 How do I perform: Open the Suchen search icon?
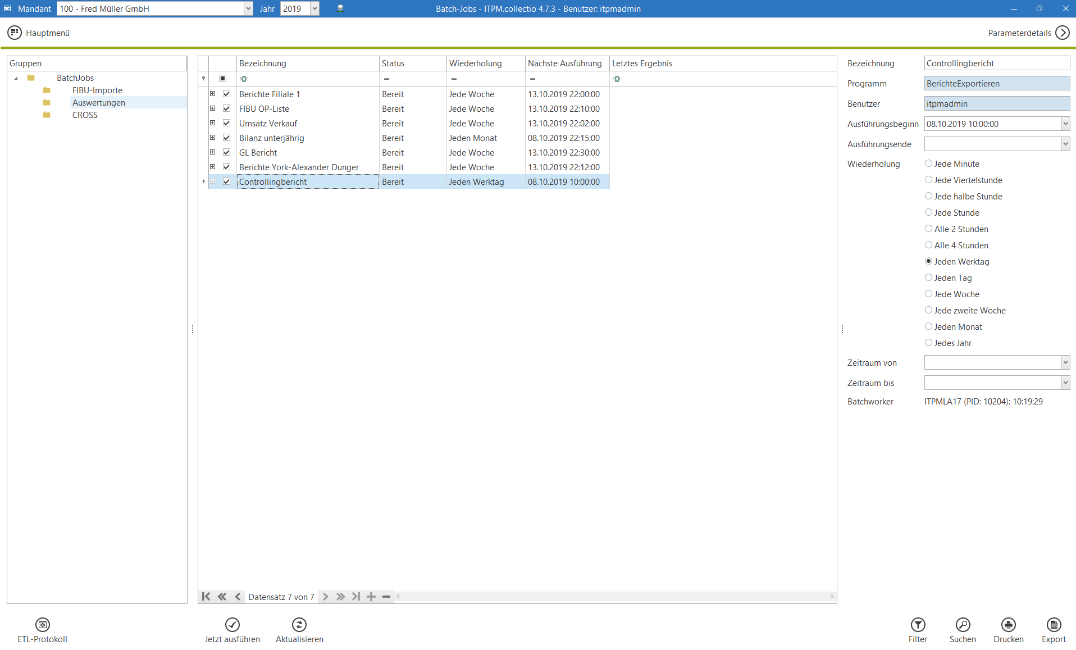pos(963,625)
